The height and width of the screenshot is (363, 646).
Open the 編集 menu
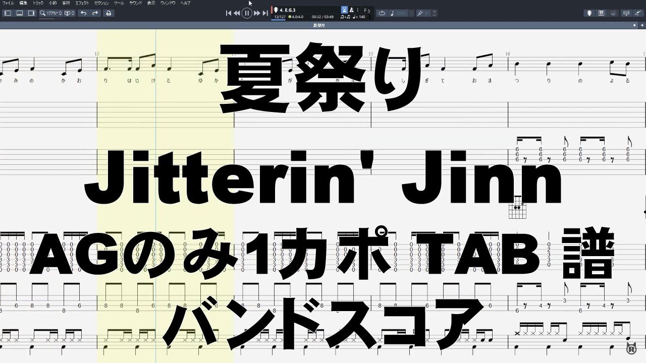click(x=23, y=3)
